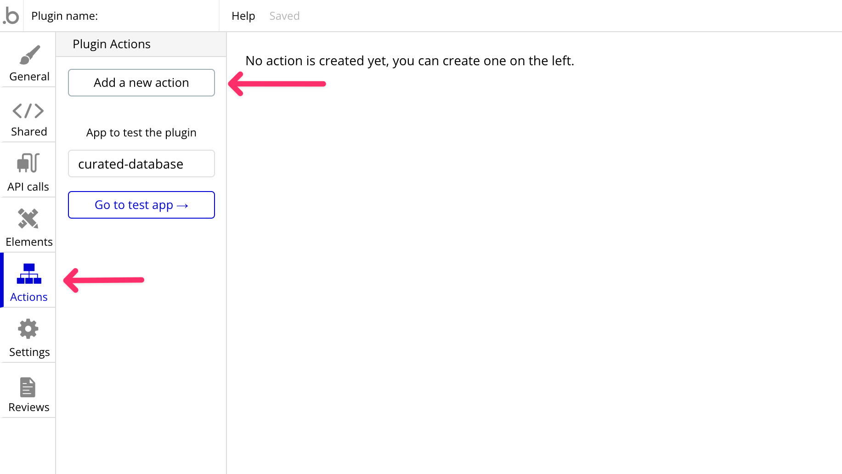Click the Bubble logo icon

pyautogui.click(x=11, y=16)
